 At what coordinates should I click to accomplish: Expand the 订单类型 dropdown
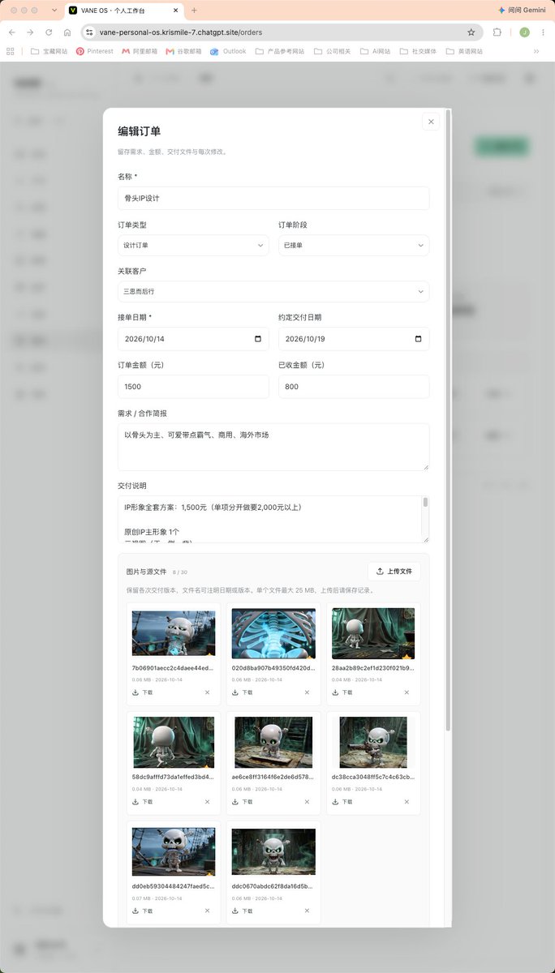(x=193, y=245)
